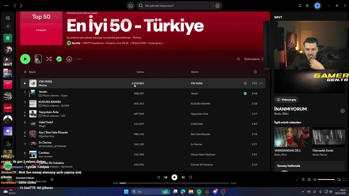Image resolution: width=349 pixels, height=196 pixels.
Task: Sort by Albüm column header
Action: (195, 72)
